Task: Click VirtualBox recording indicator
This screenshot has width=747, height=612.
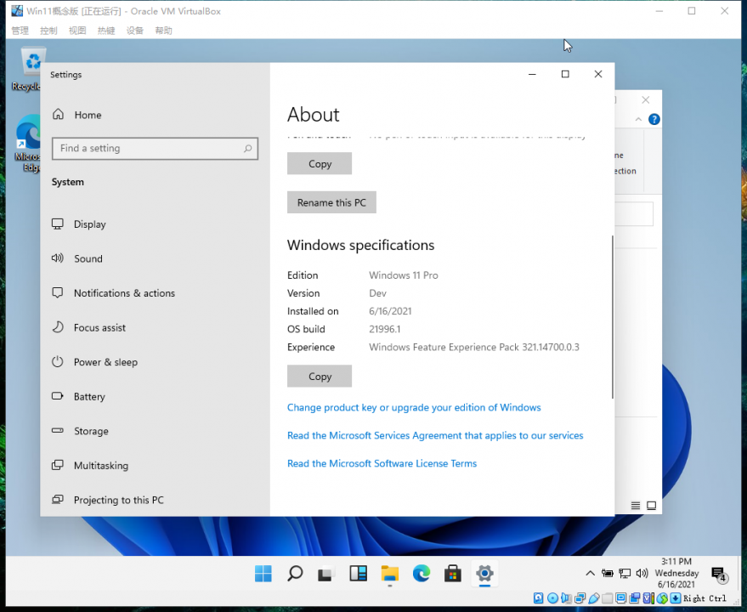Action: [635, 598]
